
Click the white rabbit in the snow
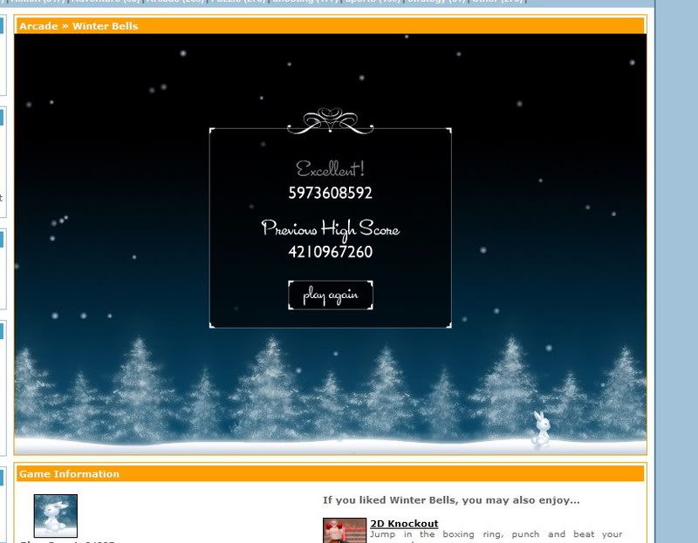tap(541, 429)
